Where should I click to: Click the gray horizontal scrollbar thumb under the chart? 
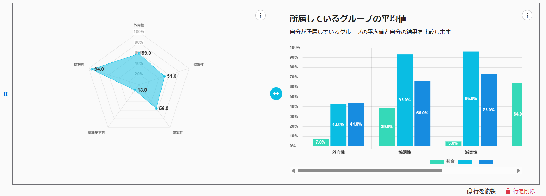click(x=370, y=171)
